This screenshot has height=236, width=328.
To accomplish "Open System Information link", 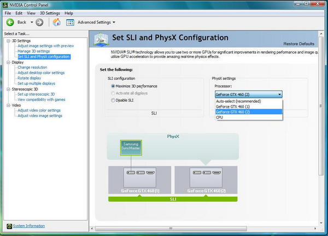I will click(29, 226).
